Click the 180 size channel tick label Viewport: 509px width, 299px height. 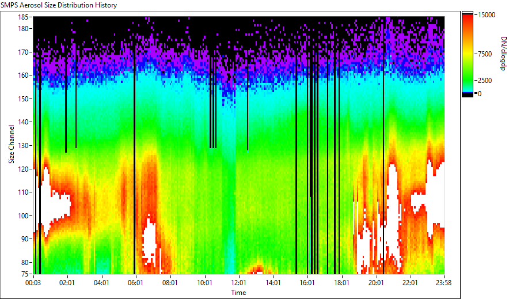(24, 29)
